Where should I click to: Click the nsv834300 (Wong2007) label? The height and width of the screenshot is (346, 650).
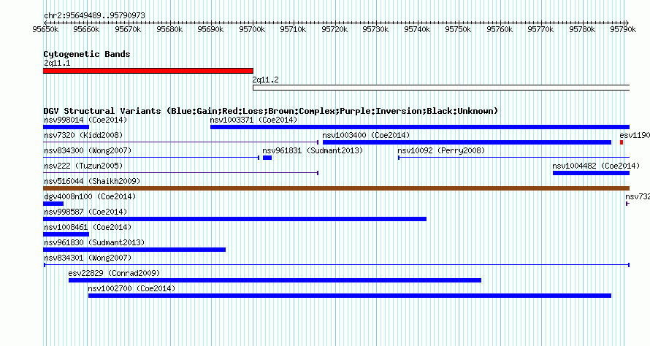point(88,150)
